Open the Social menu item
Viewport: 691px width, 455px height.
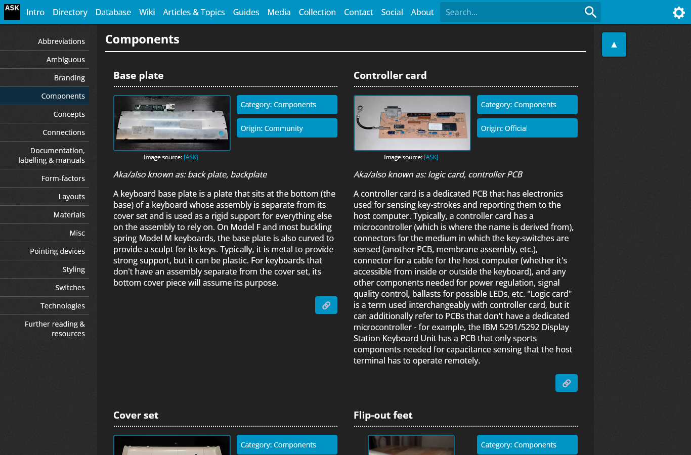[392, 12]
